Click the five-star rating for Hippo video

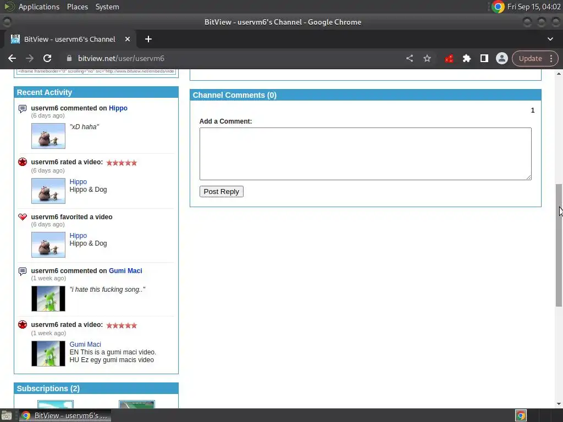(x=122, y=163)
